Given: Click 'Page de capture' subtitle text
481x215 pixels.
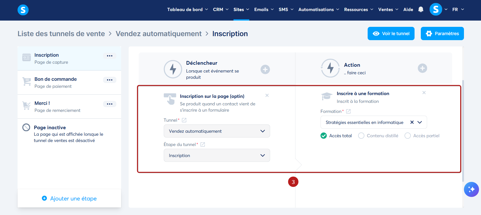Looking at the screenshot, I should pos(51,62).
